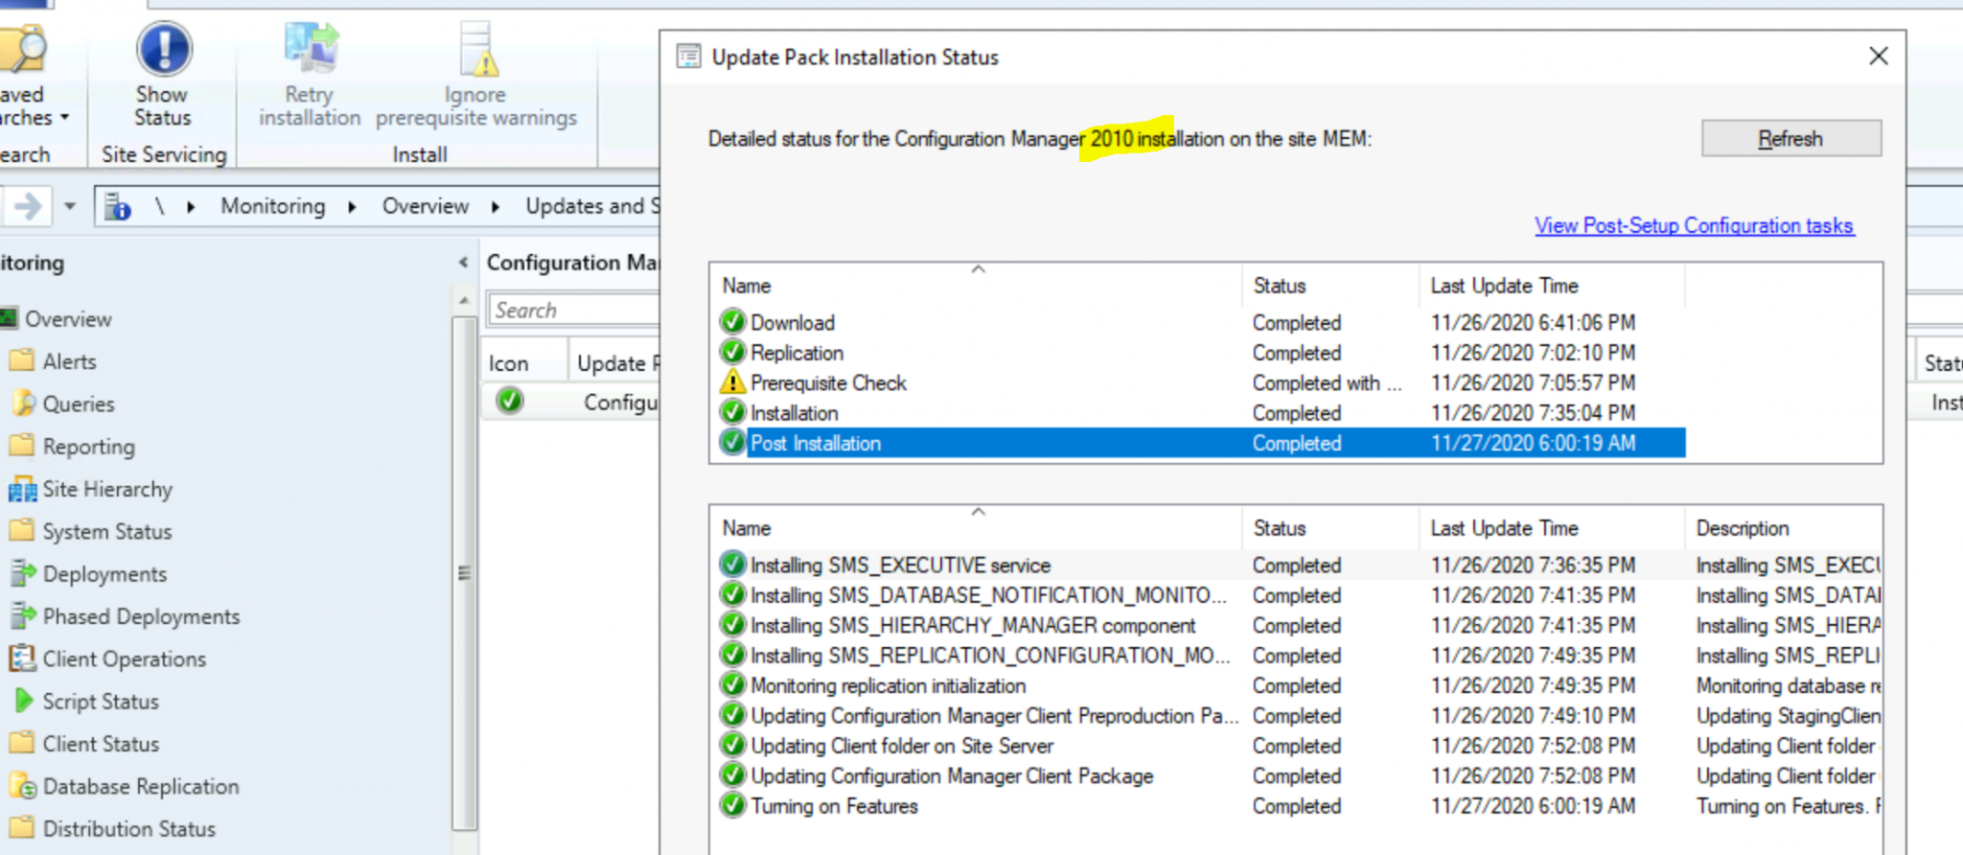Image resolution: width=1963 pixels, height=855 pixels.
Task: Close the Update Pack Installation Status dialog
Action: click(1879, 57)
